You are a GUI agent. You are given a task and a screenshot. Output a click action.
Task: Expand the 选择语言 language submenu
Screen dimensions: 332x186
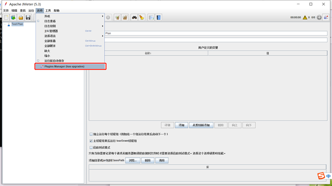coord(70,36)
